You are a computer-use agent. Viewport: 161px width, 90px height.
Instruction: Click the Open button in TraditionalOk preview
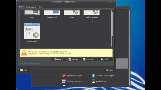(30, 29)
